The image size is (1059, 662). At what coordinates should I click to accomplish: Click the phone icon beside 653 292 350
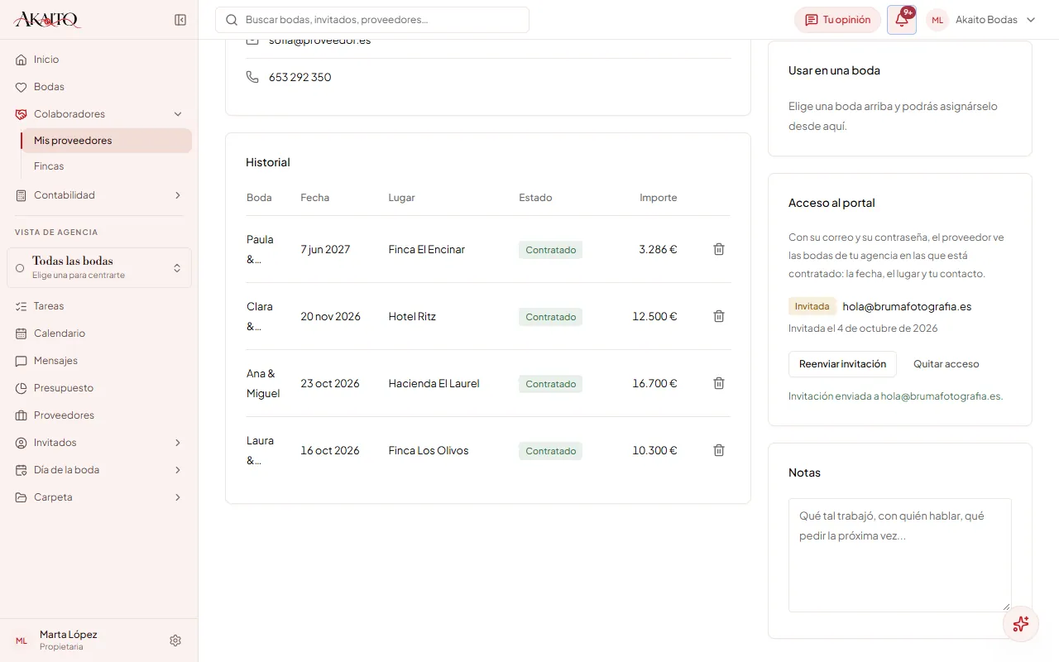[252, 77]
